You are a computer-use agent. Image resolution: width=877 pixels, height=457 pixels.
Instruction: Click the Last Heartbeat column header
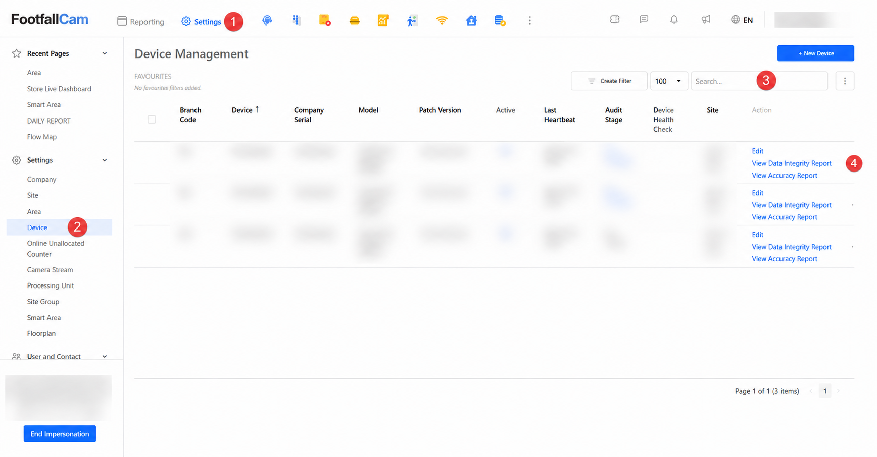coord(559,115)
